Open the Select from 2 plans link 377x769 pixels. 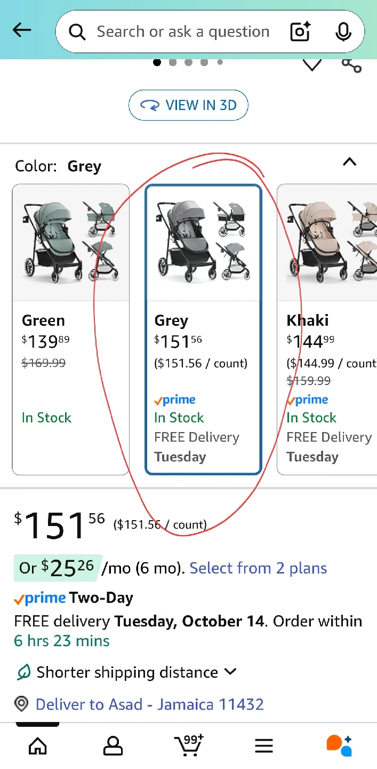click(x=258, y=568)
